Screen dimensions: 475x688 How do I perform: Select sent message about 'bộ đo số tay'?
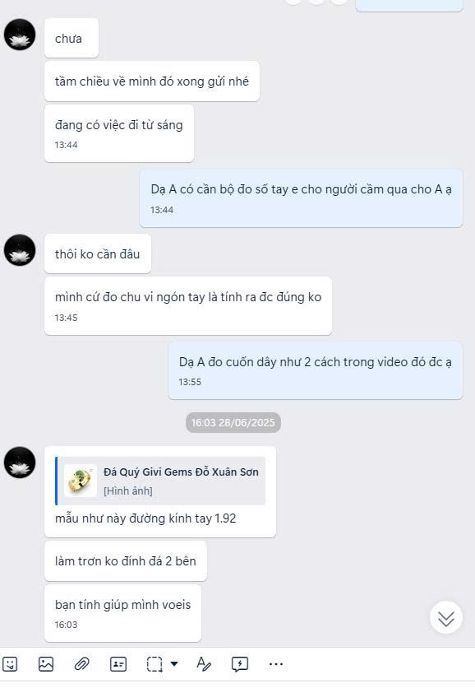301,198
